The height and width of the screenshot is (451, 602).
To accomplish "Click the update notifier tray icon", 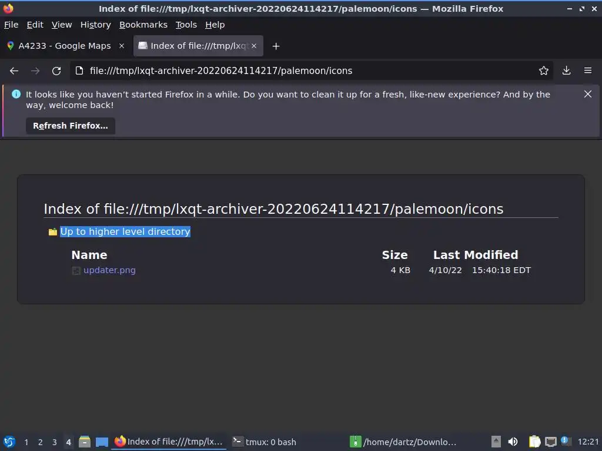I will click(566, 440).
